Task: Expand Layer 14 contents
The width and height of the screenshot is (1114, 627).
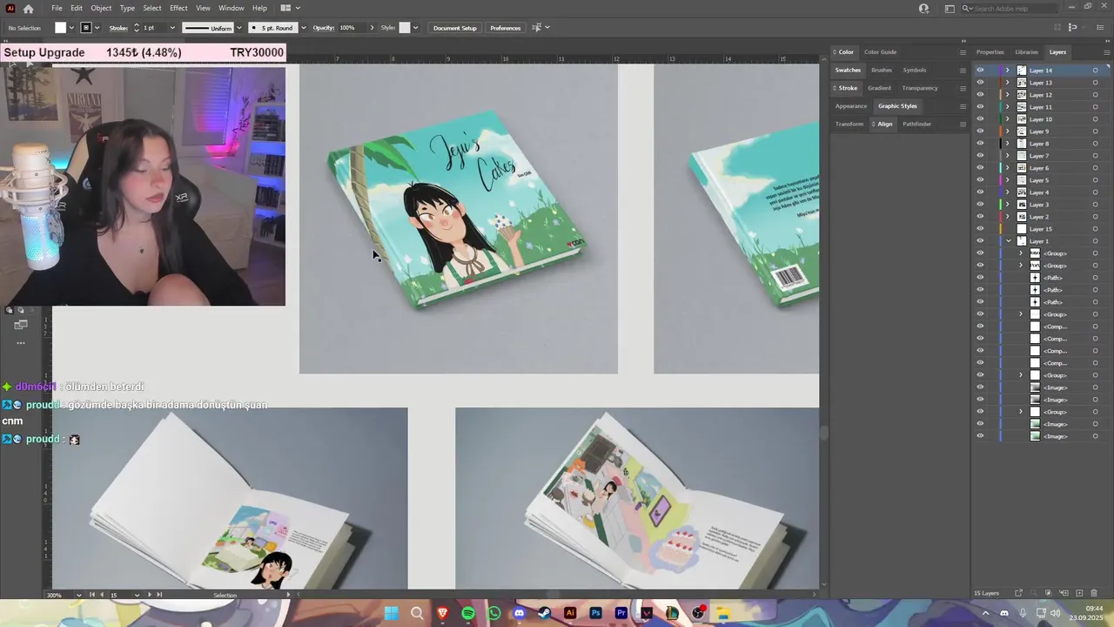Action: [1008, 71]
